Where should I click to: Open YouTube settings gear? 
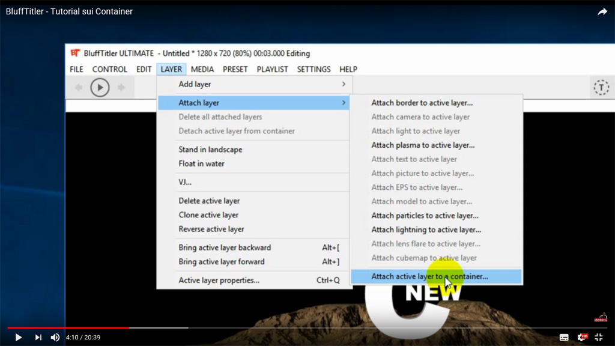tap(581, 338)
